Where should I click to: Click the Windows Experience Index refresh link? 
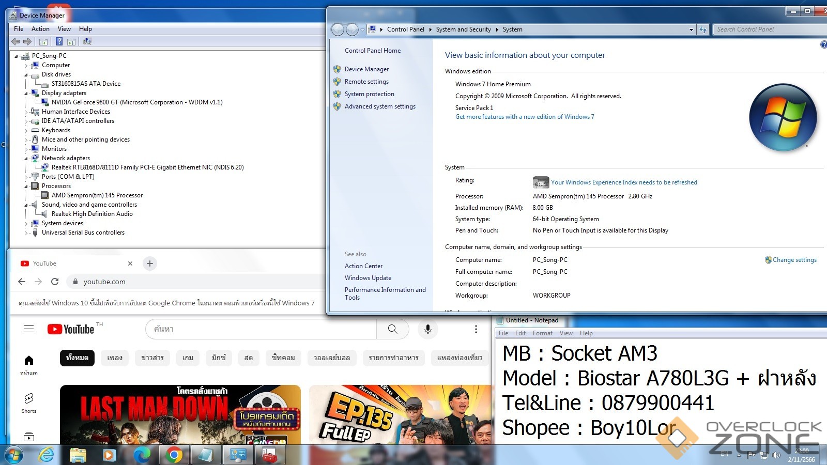624,182
